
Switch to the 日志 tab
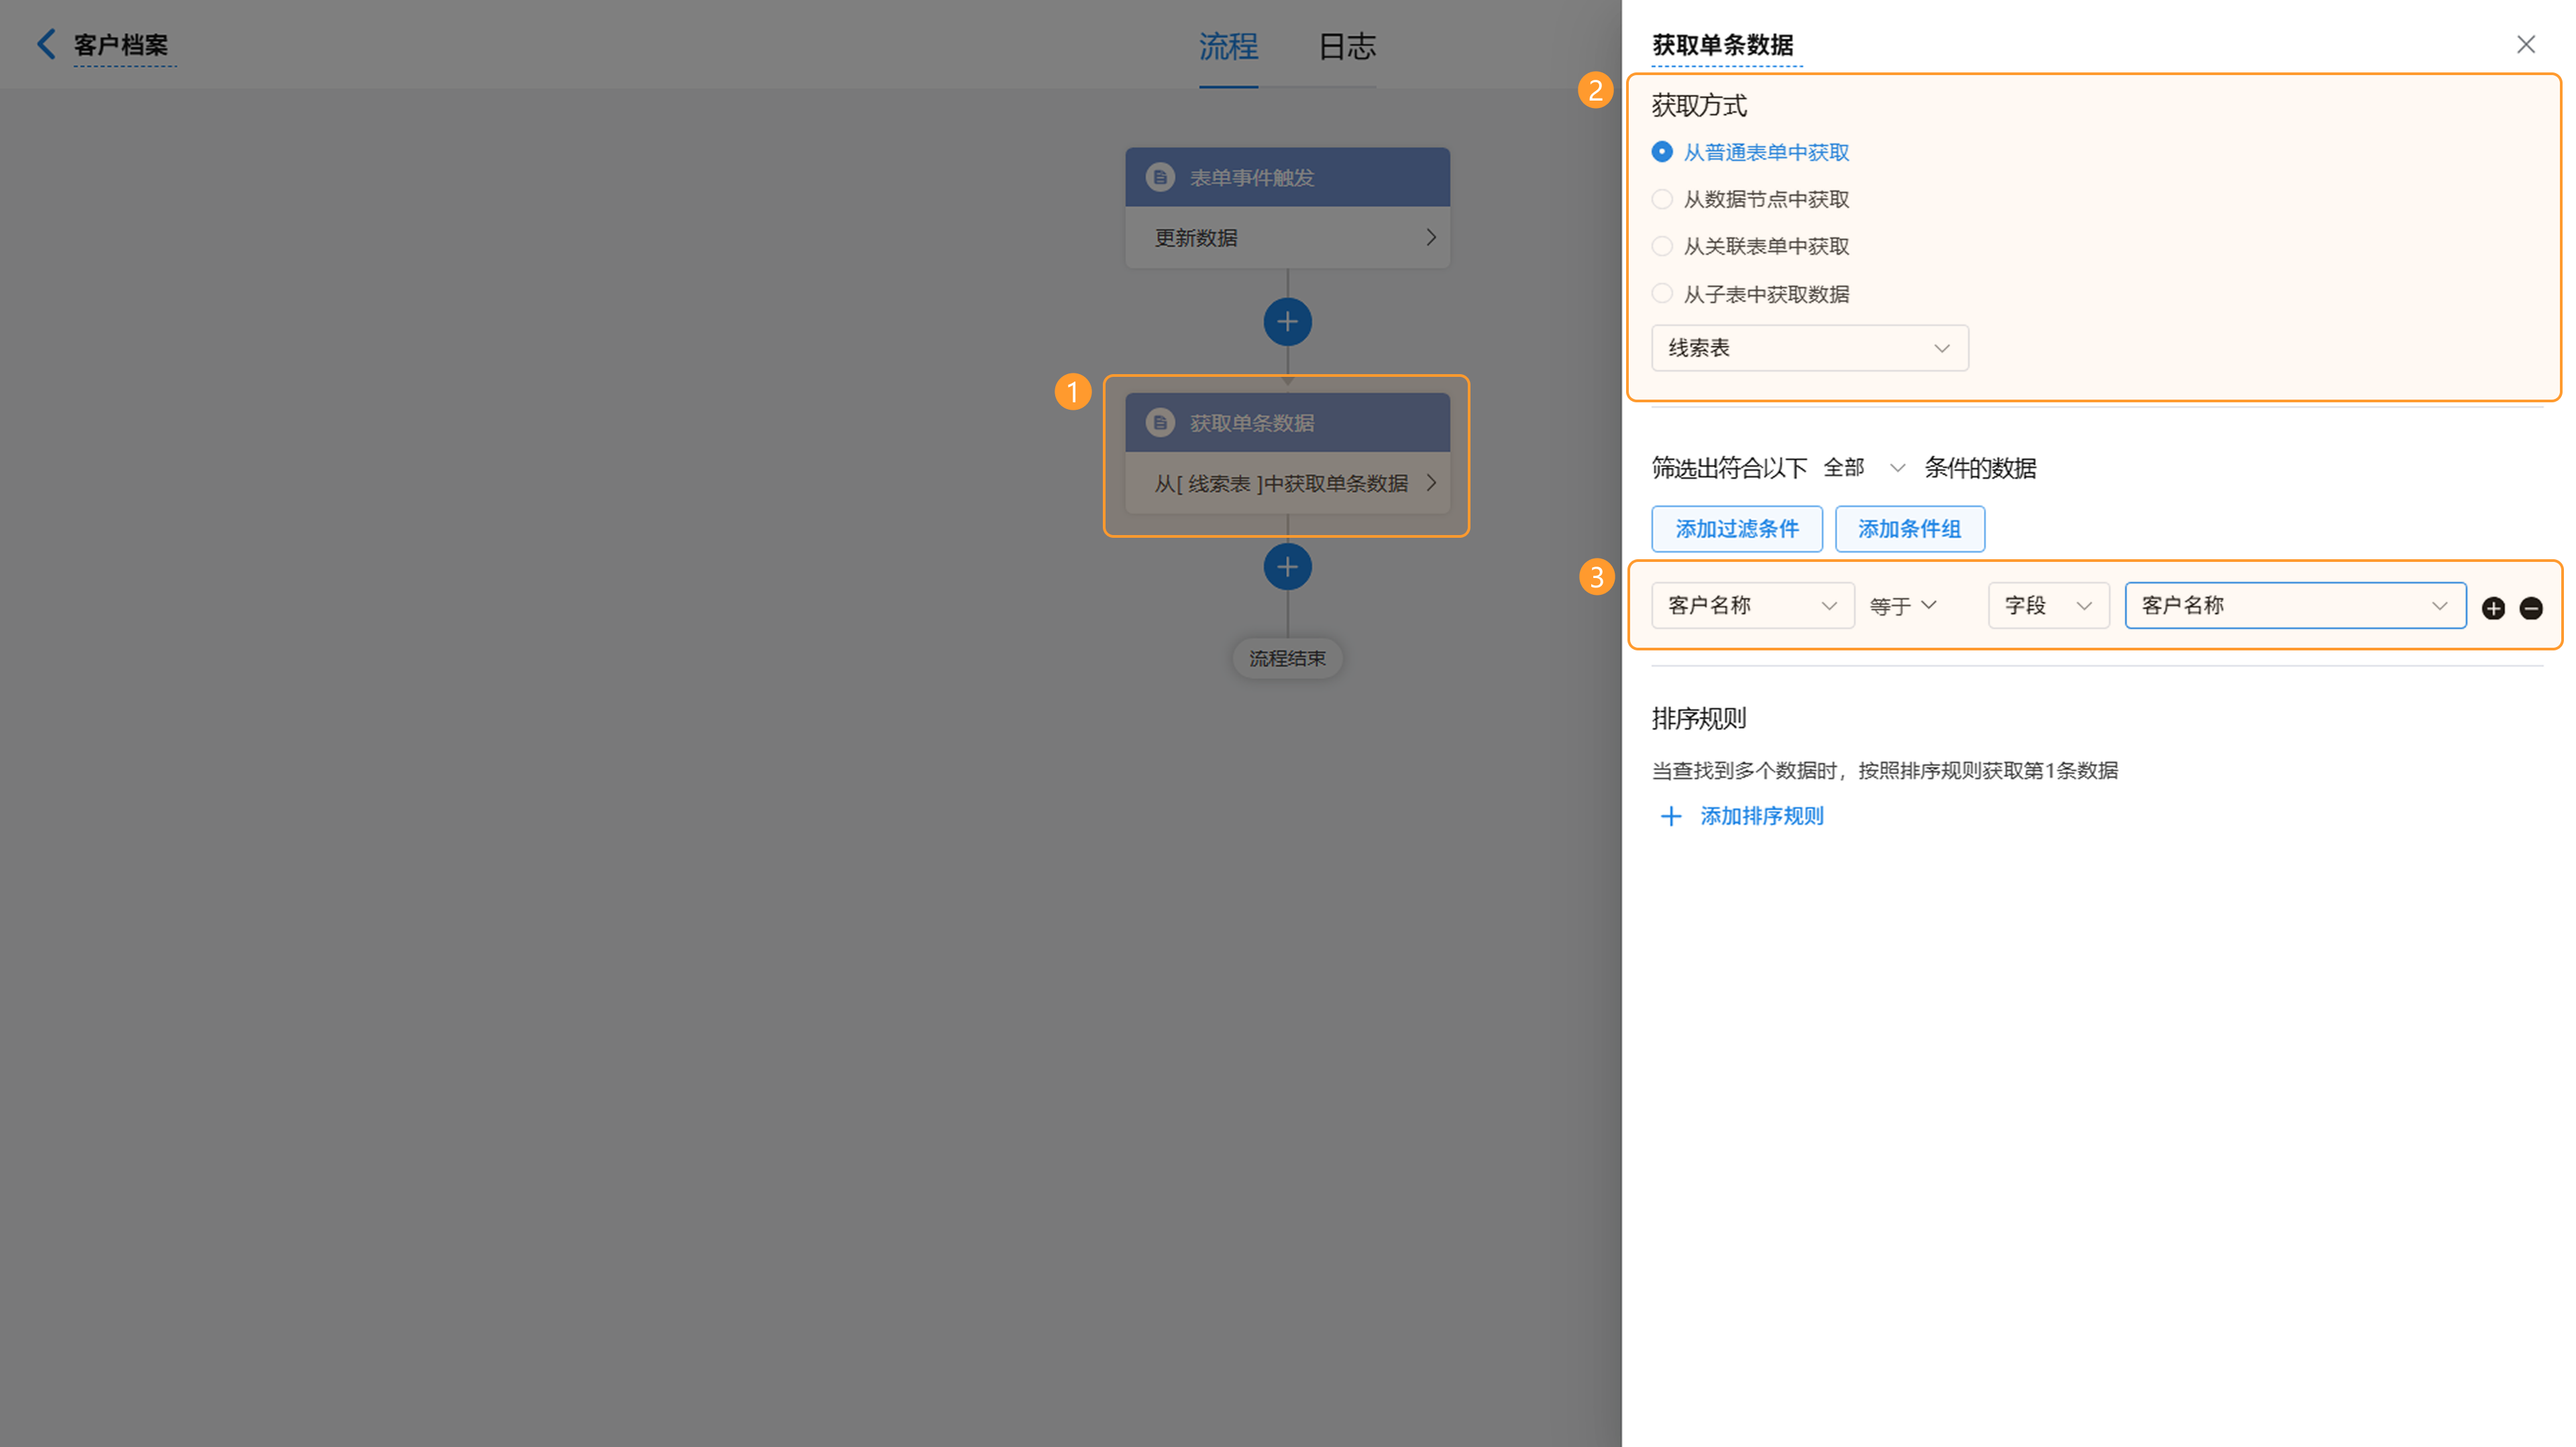tap(1347, 46)
